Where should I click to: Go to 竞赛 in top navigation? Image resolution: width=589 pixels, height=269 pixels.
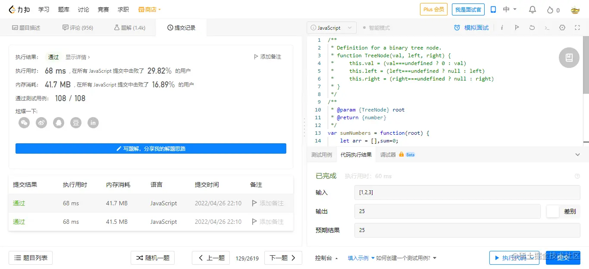point(103,9)
